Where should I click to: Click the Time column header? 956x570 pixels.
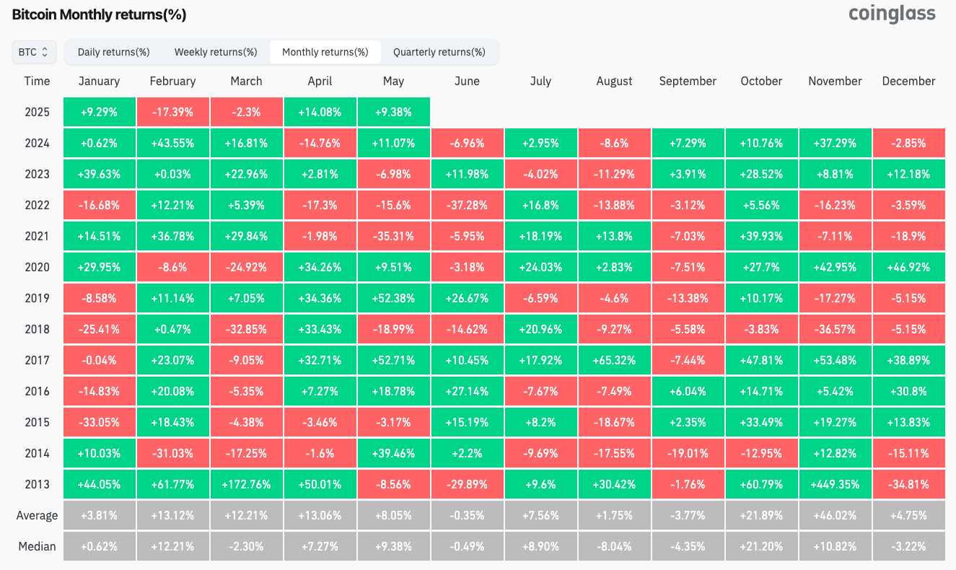point(37,81)
